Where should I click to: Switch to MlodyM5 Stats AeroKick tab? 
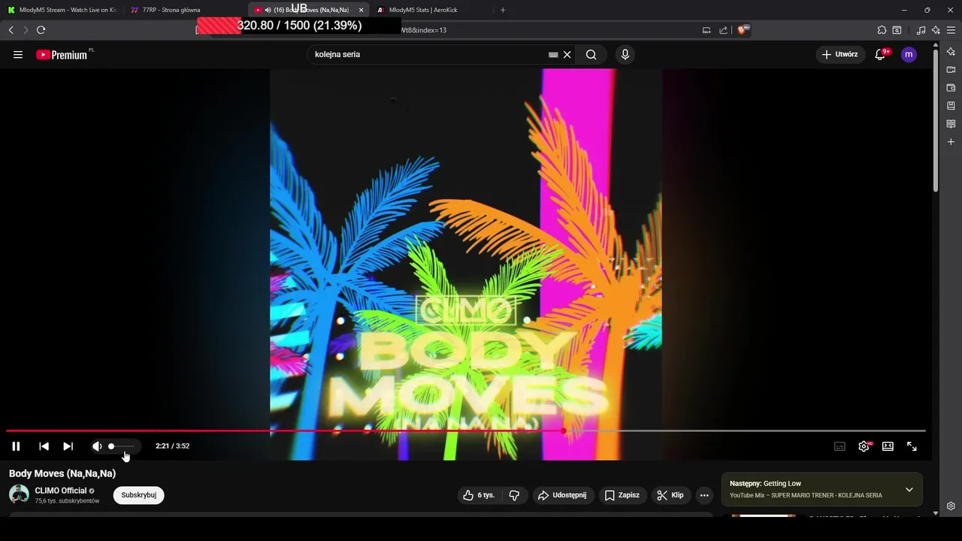pyautogui.click(x=428, y=10)
